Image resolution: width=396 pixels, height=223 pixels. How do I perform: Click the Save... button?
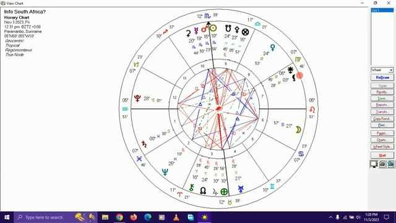coord(382,98)
